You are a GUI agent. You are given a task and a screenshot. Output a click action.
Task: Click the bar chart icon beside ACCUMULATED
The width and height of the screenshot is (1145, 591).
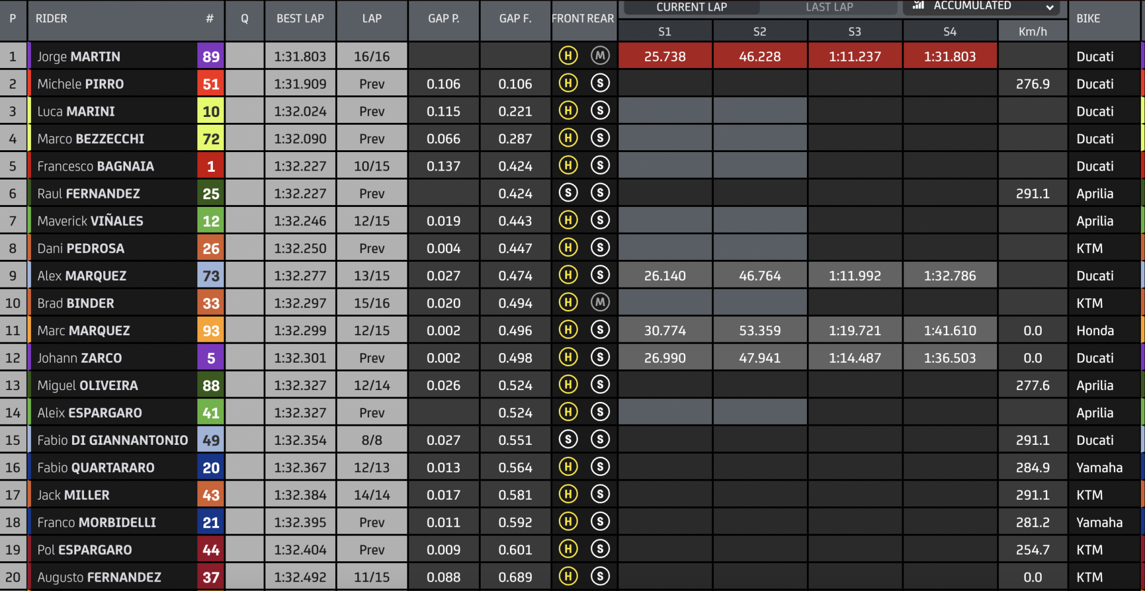[918, 5]
